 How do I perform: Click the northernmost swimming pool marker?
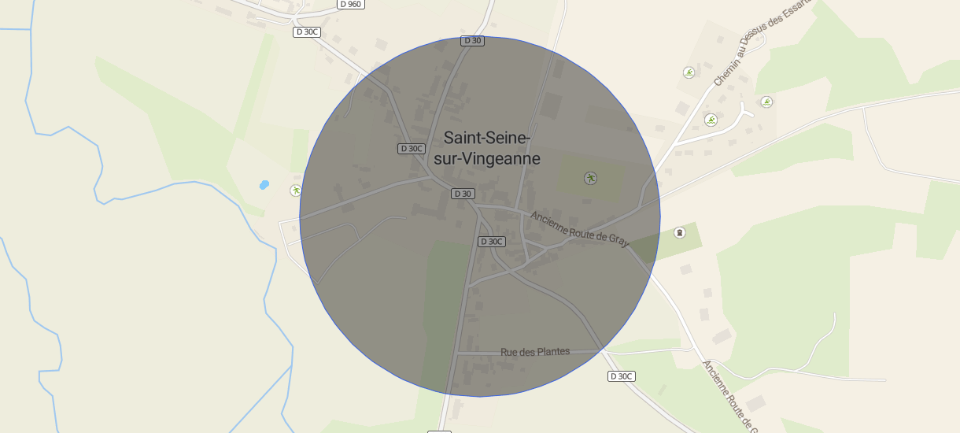click(x=689, y=72)
